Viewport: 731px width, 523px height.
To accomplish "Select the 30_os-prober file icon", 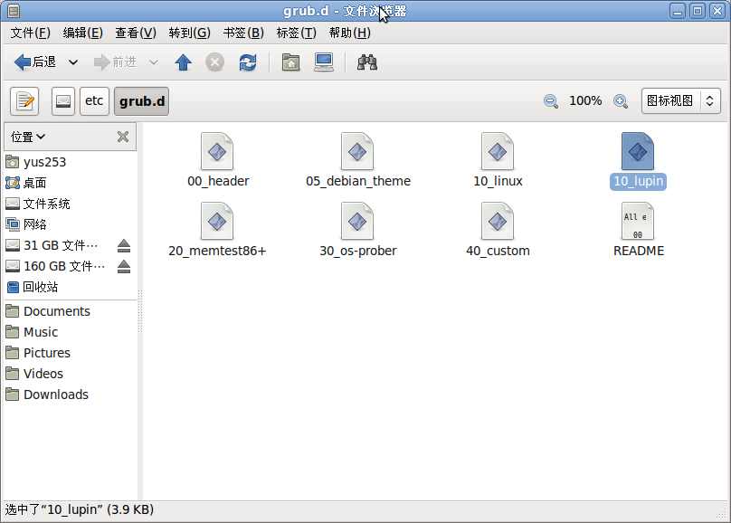I will coord(357,222).
